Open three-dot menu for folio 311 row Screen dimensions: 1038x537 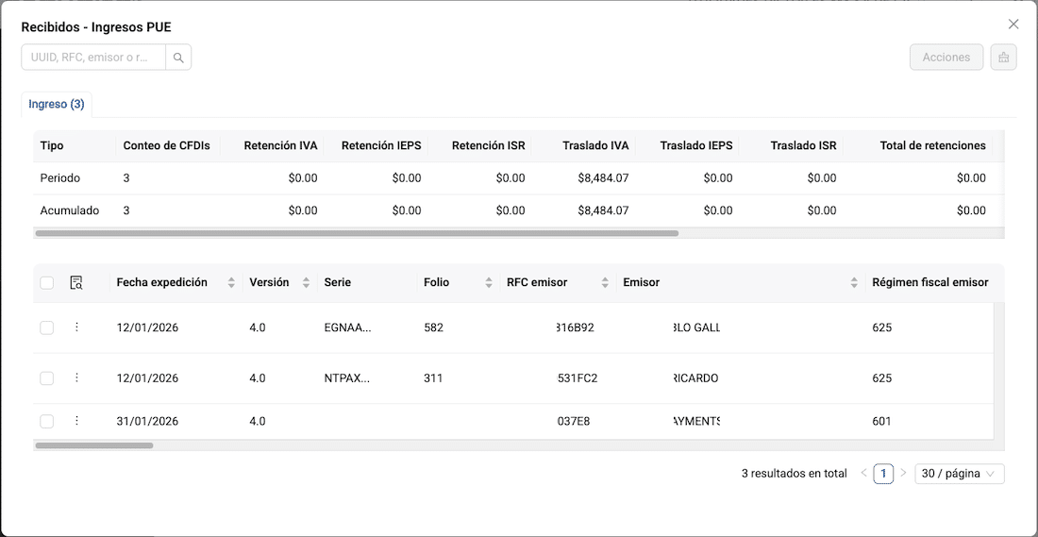click(76, 378)
